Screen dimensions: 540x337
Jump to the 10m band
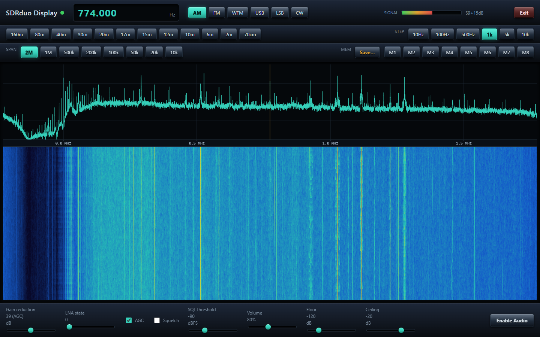pyautogui.click(x=190, y=34)
